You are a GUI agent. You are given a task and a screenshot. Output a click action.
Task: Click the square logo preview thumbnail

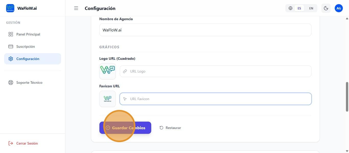pos(108,71)
